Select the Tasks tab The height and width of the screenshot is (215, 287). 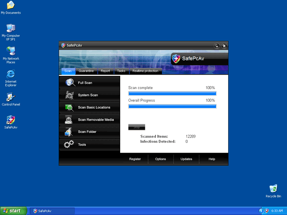click(x=121, y=71)
